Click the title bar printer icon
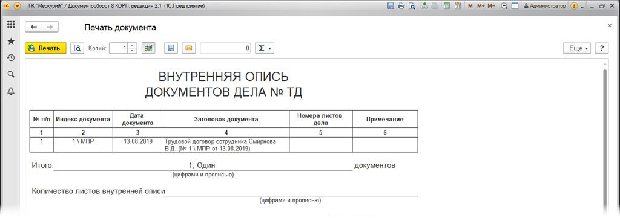Viewport: 620px width, 218px height. [x=401, y=6]
